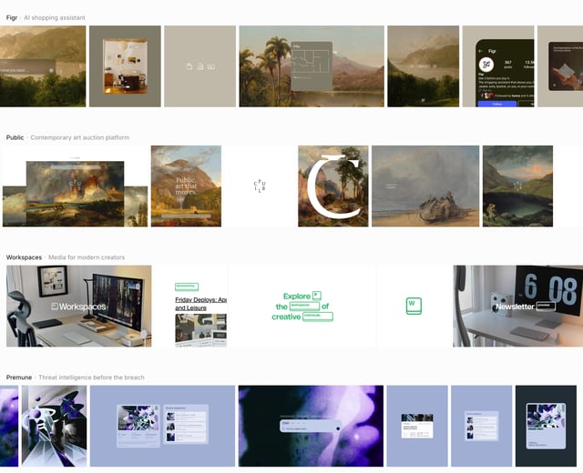This screenshot has width=583, height=473.
Task: Open Workspaces desk setup logo thumbnail
Action: point(79,306)
